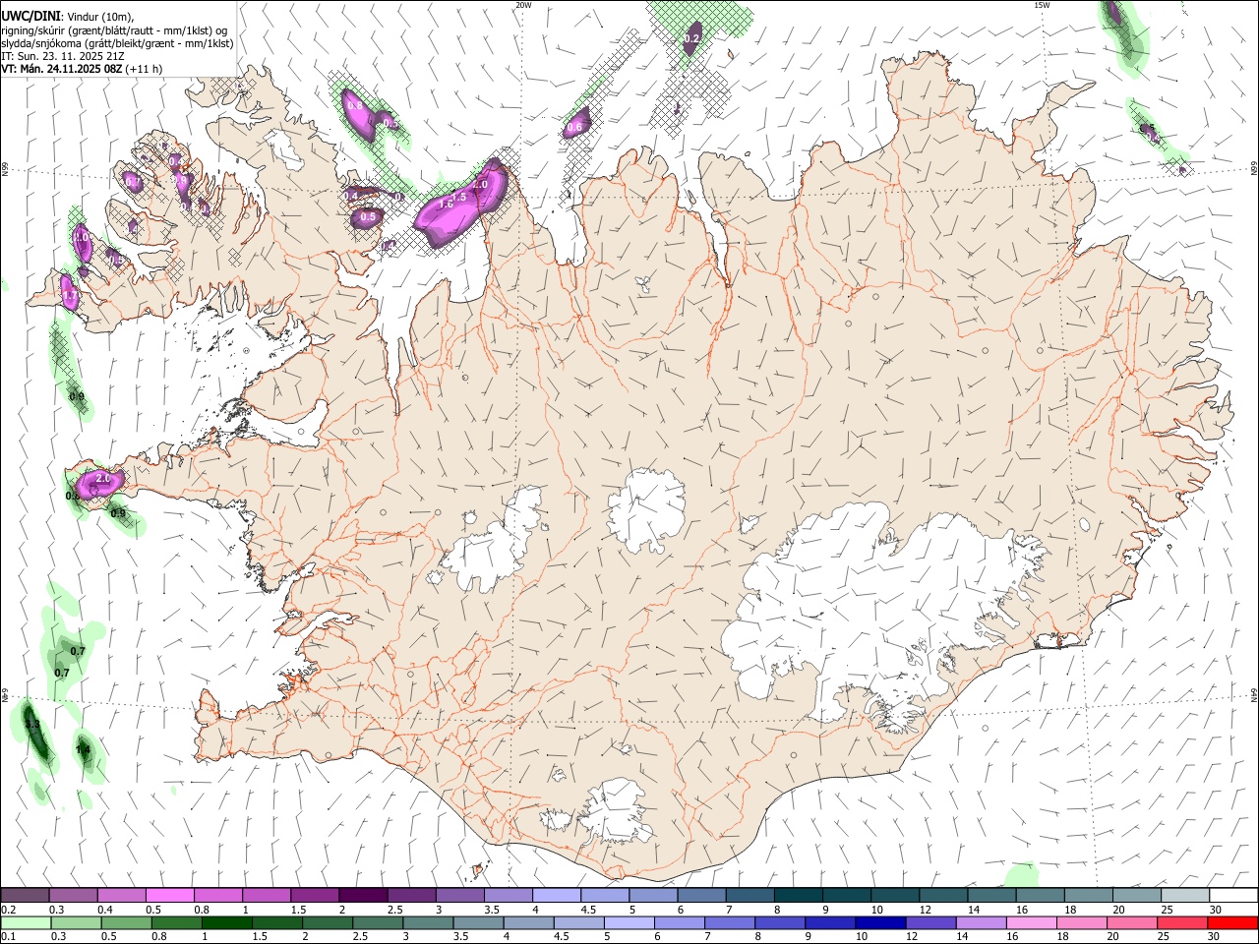Click the '0.2' value on the map's top edge

pos(691,39)
